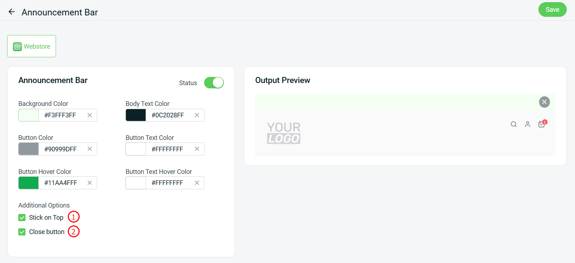
Task: Dismiss the preview bar via its X icon
Action: click(544, 102)
